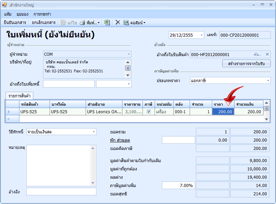
Task: Open the คอลัมน์ columns toolbar button
Action: tap(135, 23)
